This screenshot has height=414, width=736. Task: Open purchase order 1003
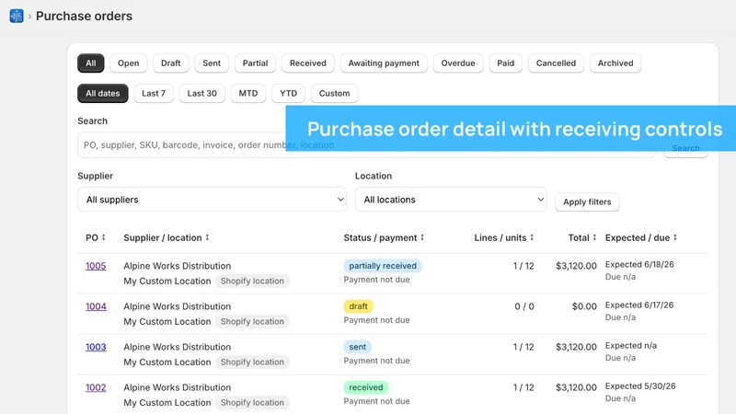coord(96,347)
